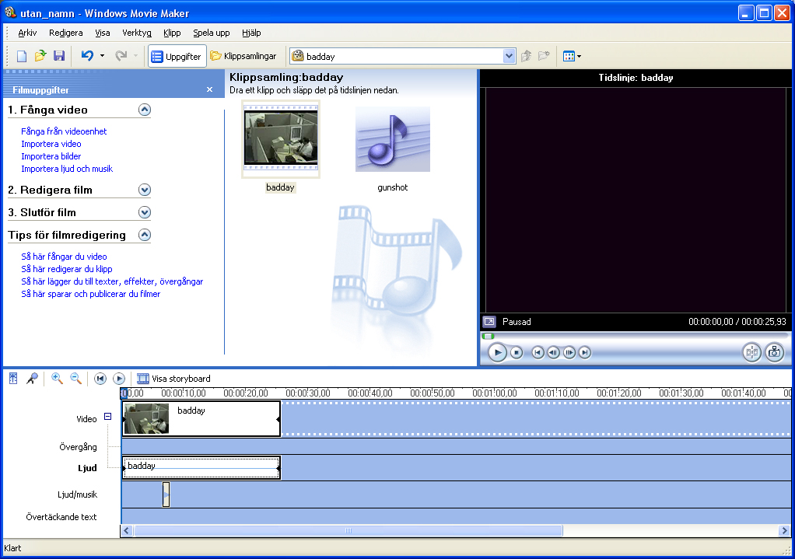Select the badday video clip thumbnail in collection
This screenshot has height=559, width=795.
(281, 139)
